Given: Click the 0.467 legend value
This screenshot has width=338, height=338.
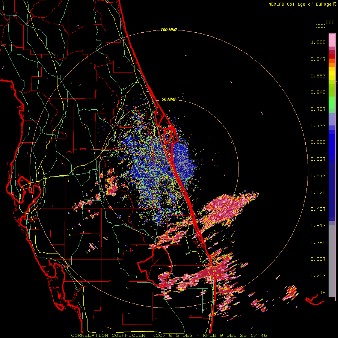Looking at the screenshot, I should click(x=318, y=209).
